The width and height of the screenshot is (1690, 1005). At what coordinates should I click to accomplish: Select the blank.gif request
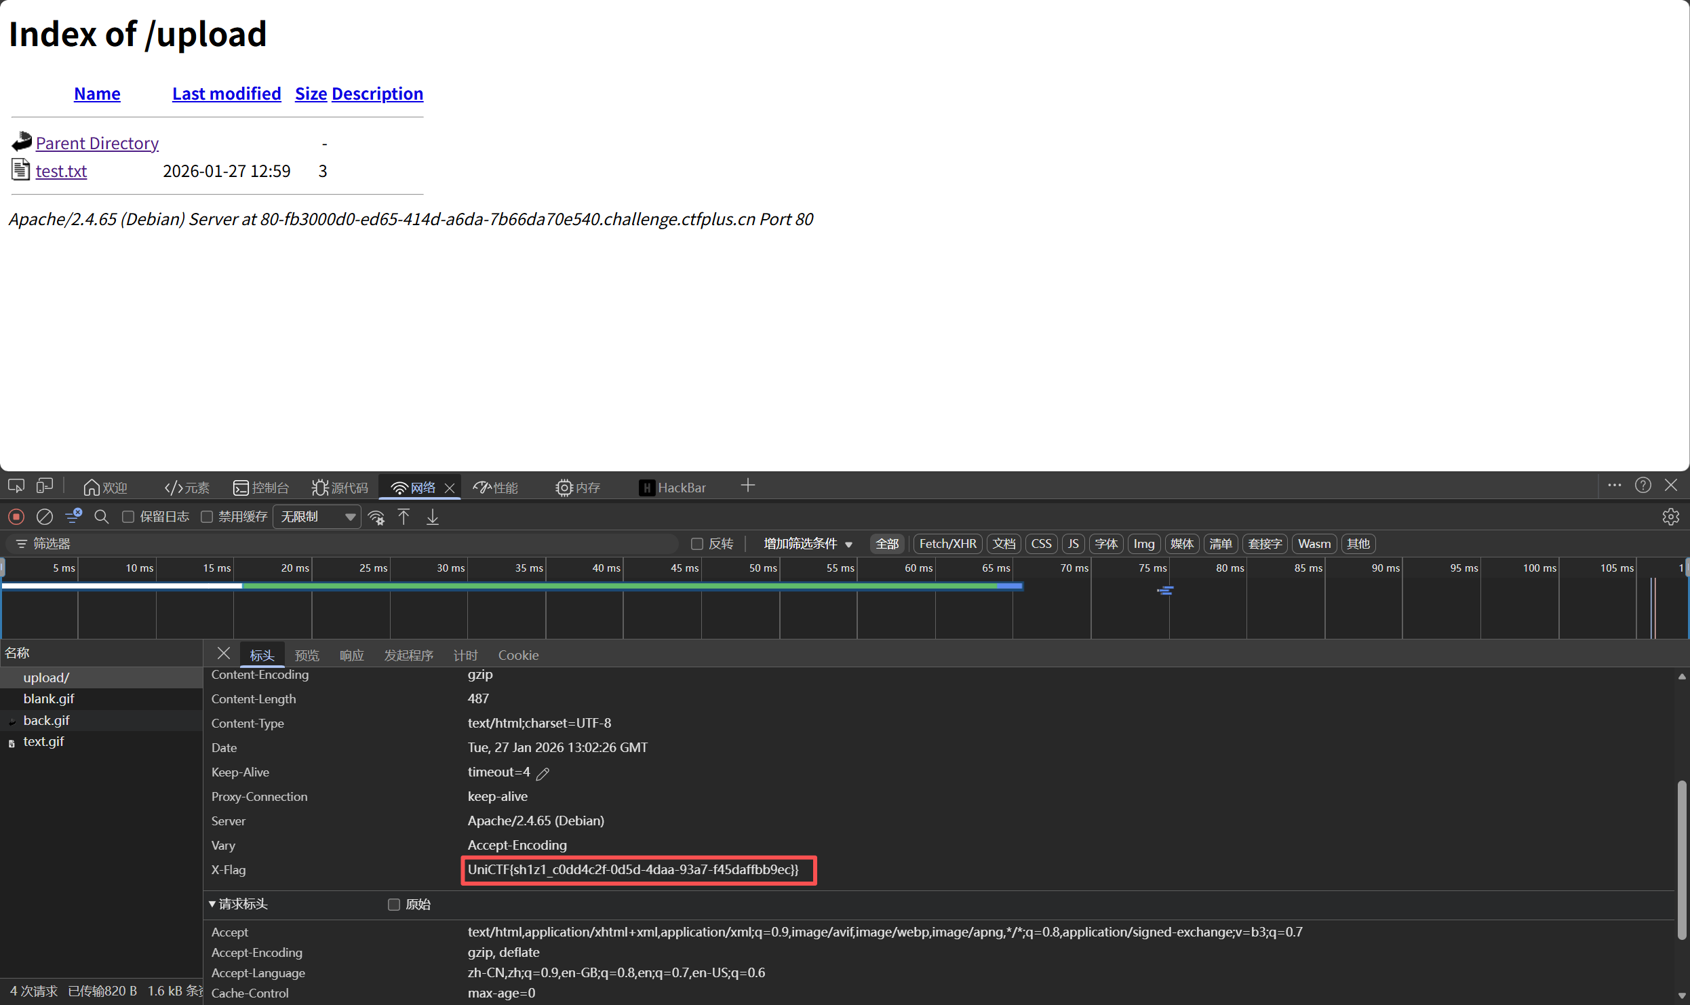click(x=102, y=698)
